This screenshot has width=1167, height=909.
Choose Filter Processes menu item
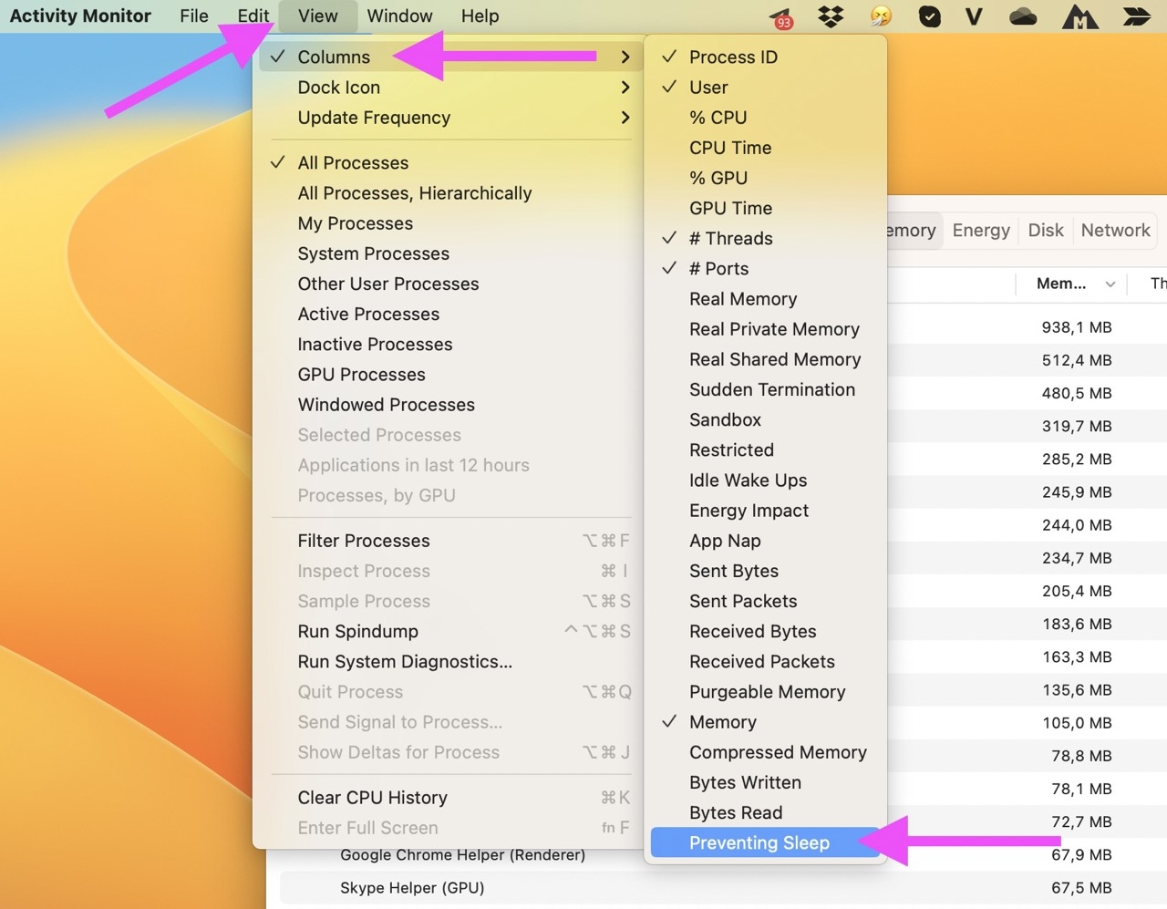point(449,540)
